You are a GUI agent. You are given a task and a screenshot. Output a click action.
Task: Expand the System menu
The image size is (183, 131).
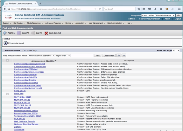(7, 23)
